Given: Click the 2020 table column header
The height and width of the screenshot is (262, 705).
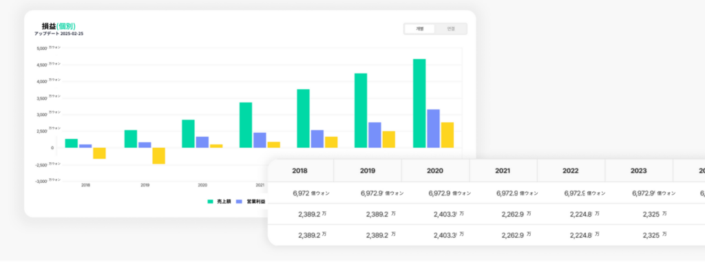Looking at the screenshot, I should 435,171.
